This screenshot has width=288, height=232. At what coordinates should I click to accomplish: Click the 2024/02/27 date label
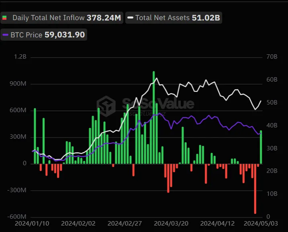point(125,223)
